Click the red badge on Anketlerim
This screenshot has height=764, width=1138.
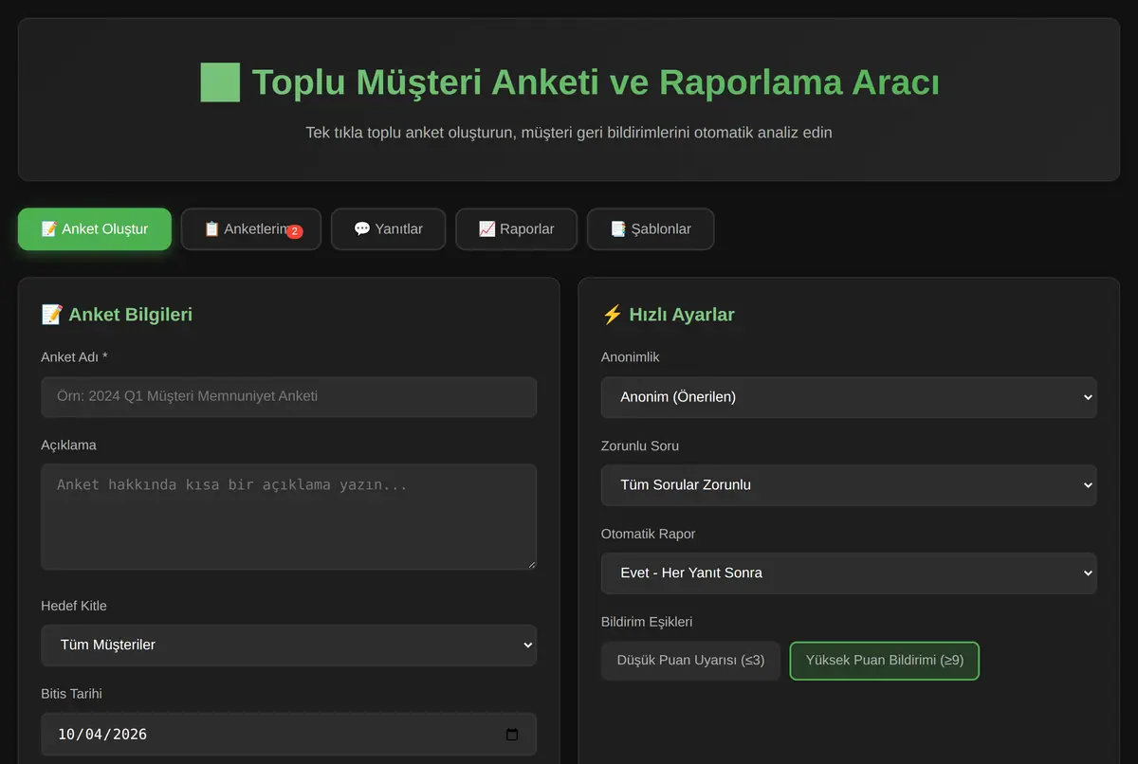pyautogui.click(x=295, y=232)
